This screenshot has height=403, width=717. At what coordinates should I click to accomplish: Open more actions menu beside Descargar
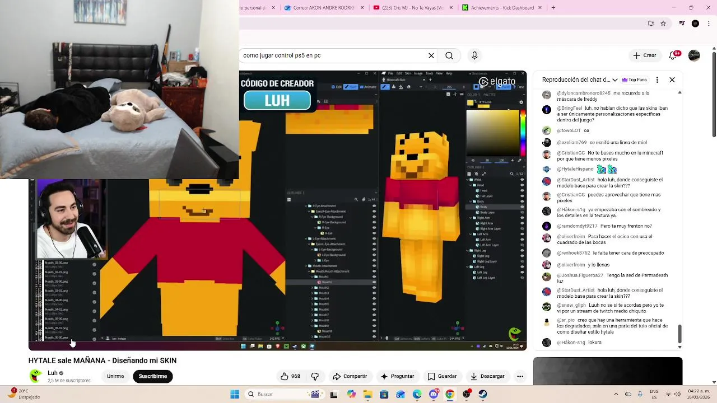520,376
